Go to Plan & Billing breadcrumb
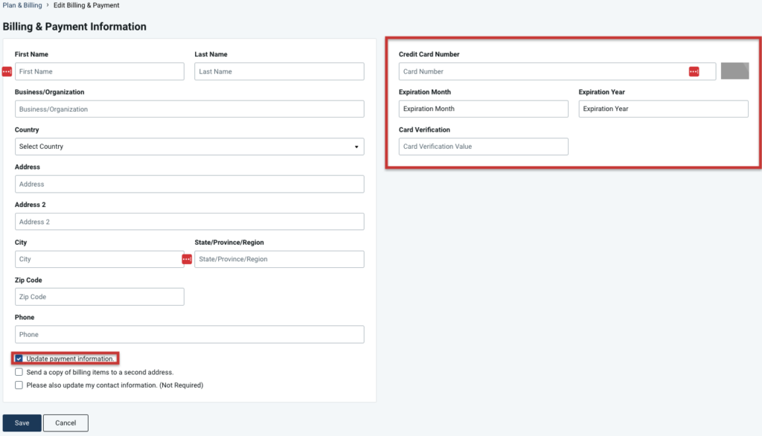The width and height of the screenshot is (762, 436). (21, 5)
